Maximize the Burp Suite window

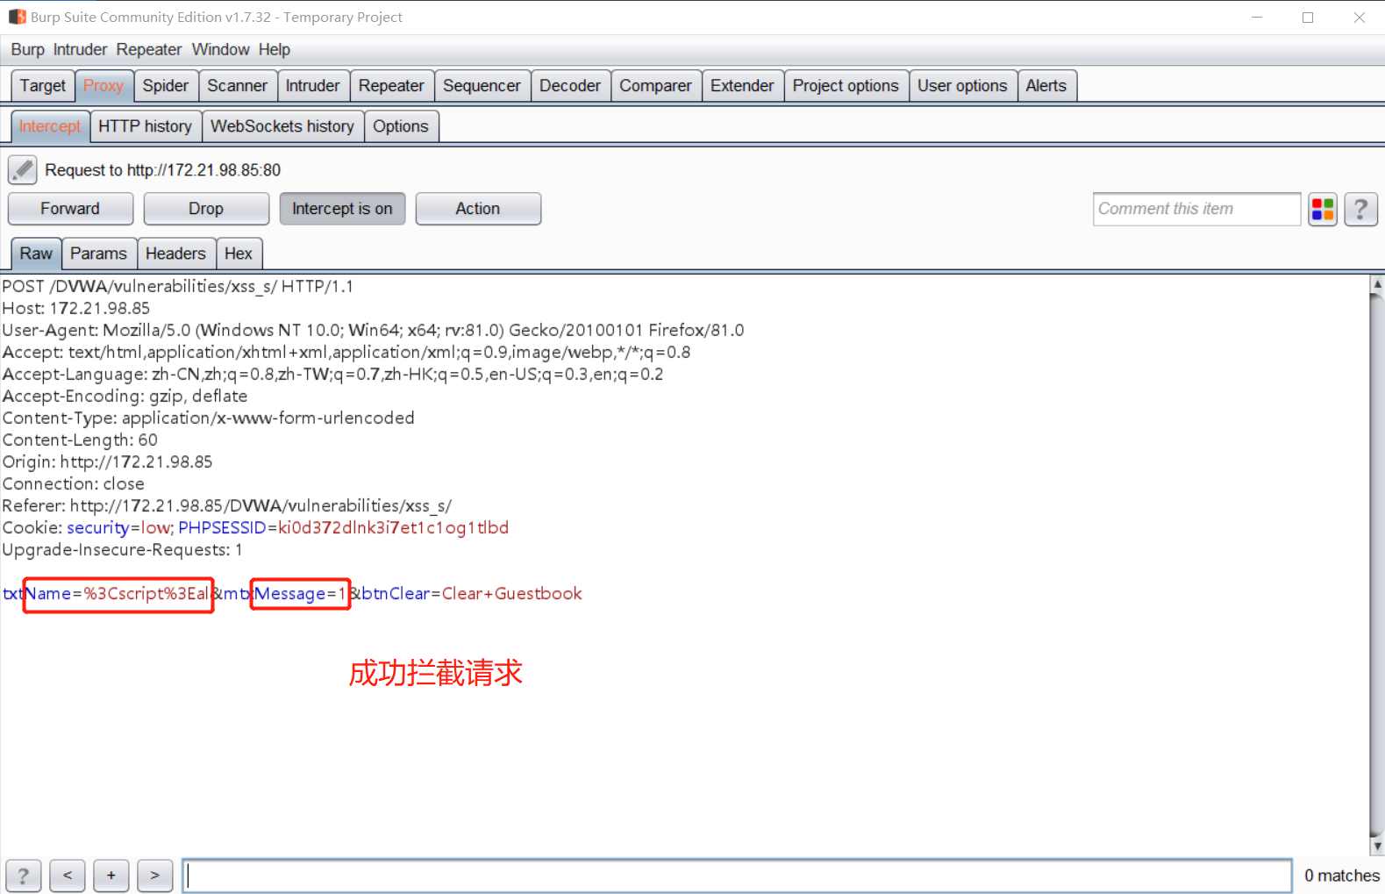(1308, 18)
